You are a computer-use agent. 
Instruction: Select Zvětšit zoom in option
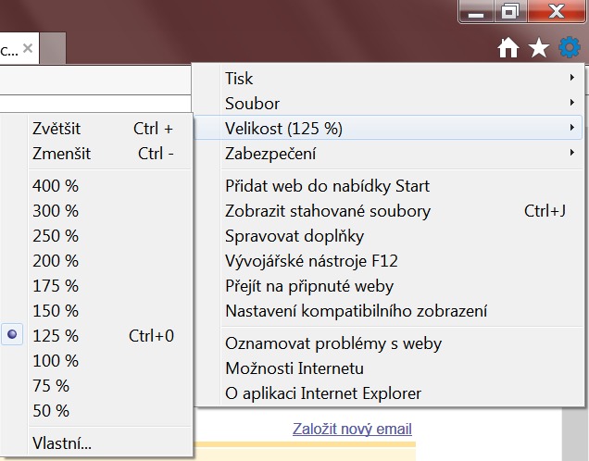[x=56, y=129]
